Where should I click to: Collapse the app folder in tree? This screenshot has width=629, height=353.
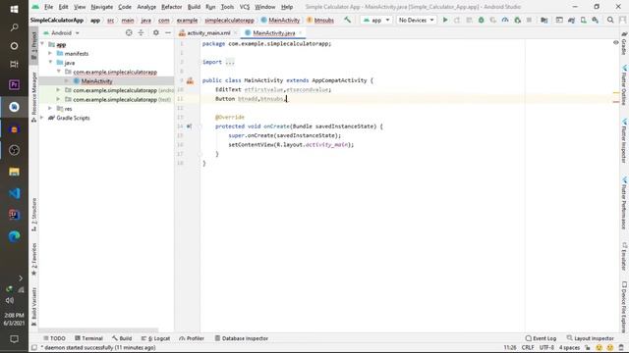coord(42,44)
